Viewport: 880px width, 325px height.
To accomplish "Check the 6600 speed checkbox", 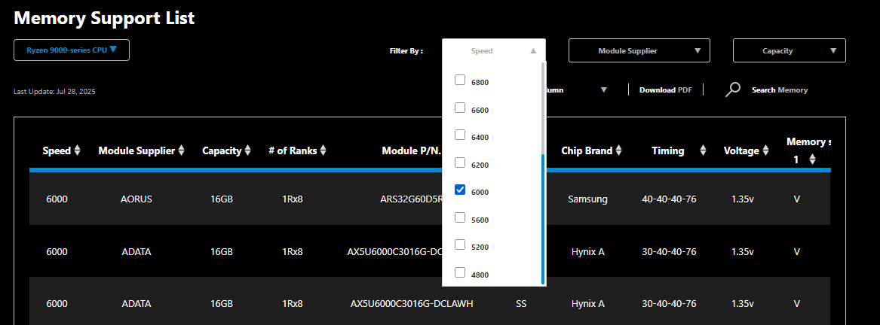I will pyautogui.click(x=460, y=108).
